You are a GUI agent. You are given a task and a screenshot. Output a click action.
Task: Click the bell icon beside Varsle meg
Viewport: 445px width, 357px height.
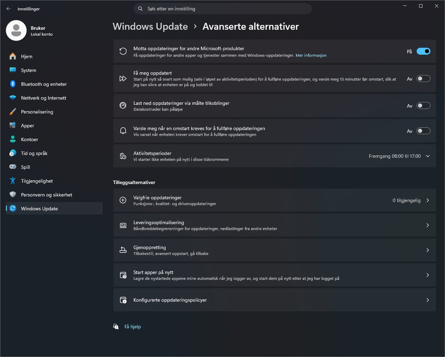[123, 131]
